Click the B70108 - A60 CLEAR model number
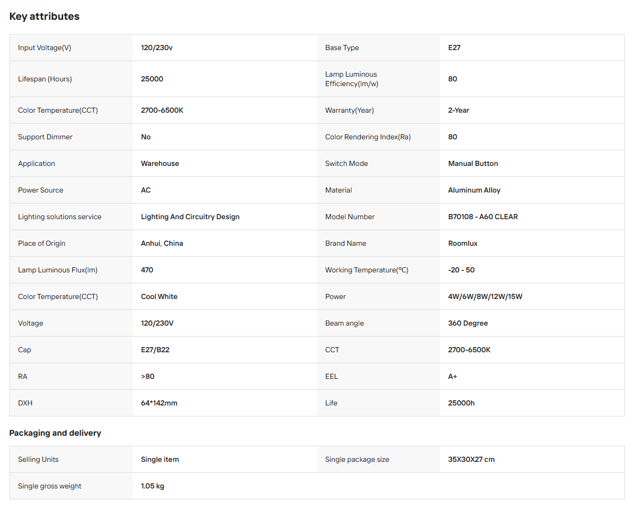This screenshot has height=513, width=629. tap(483, 217)
